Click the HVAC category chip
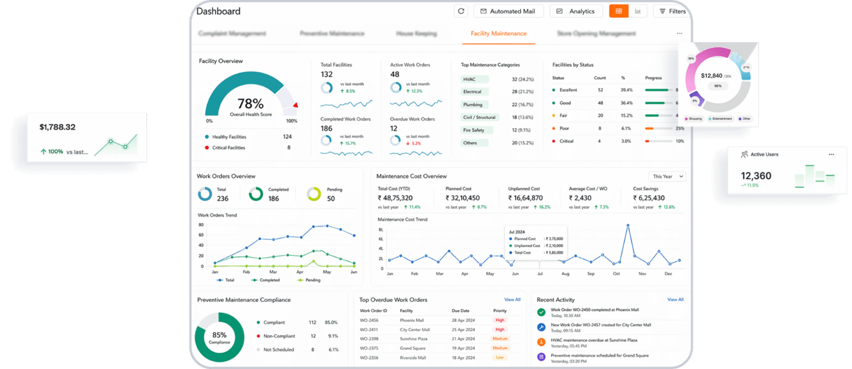The image size is (852, 369). 475,79
